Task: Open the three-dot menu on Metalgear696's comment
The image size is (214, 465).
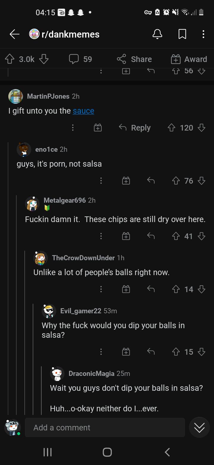Action: (101, 236)
